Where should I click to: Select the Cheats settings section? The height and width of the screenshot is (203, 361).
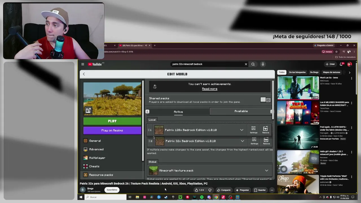112,166
